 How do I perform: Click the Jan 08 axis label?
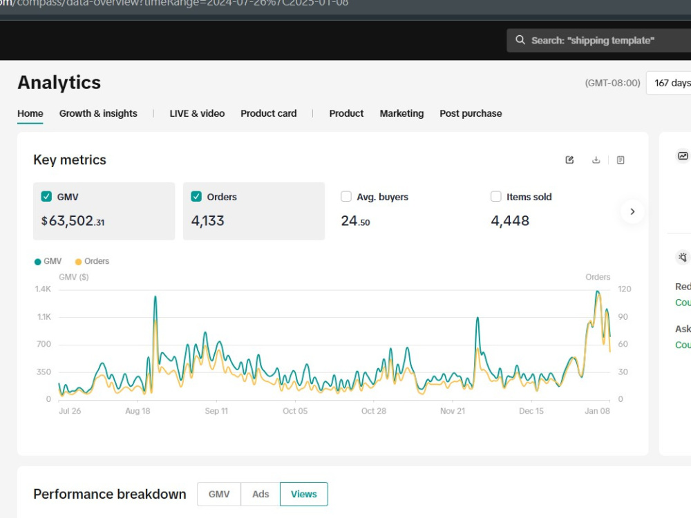597,411
